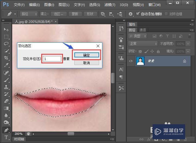Open the Paragraph panel icon
Image resolution: width=196 pixels, height=143 pixels.
pos(121,77)
